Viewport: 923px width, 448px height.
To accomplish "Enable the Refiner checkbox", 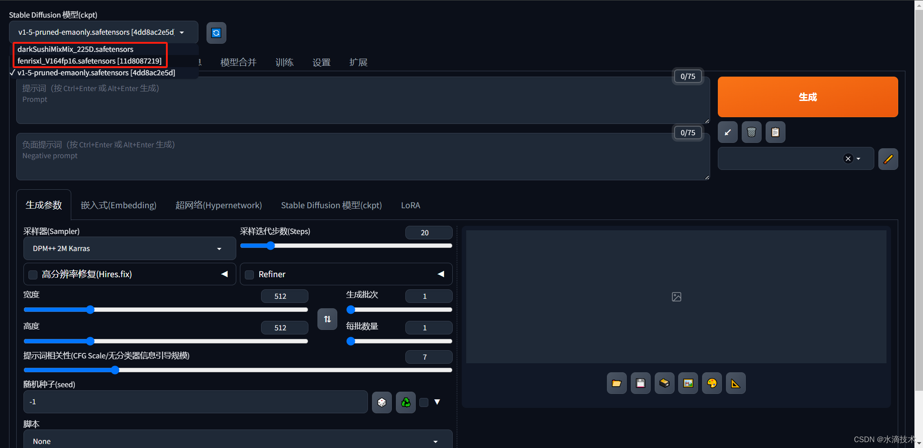I will pos(249,274).
